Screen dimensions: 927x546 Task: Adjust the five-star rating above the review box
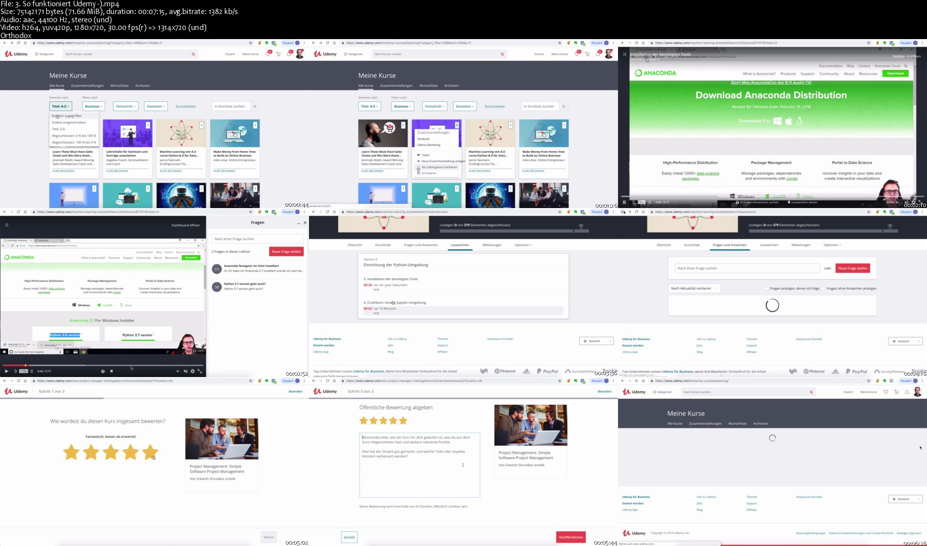pyautogui.click(x=383, y=420)
